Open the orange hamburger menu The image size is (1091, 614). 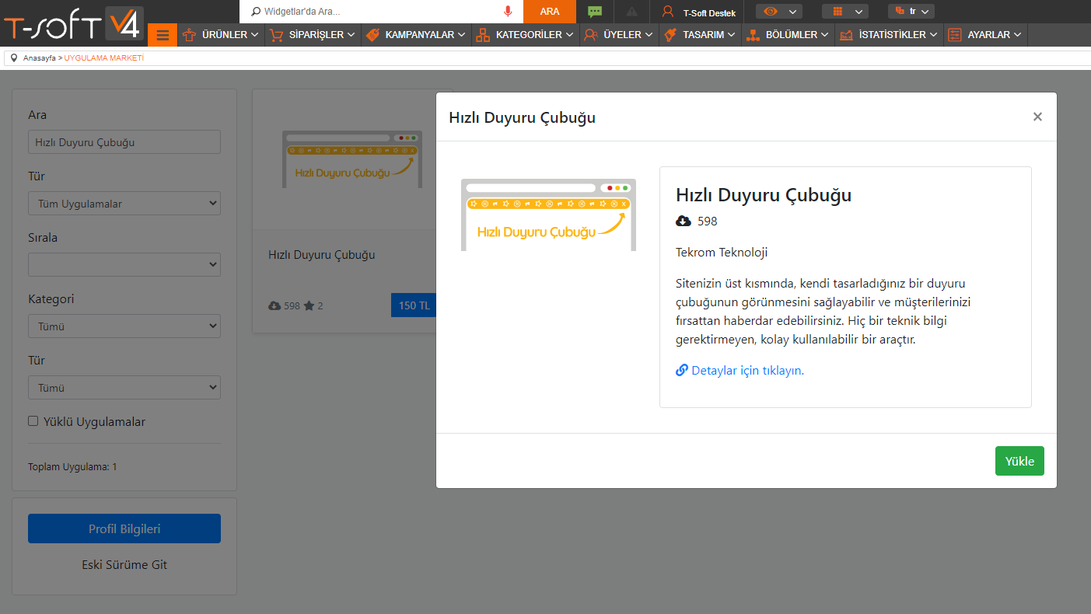click(163, 35)
